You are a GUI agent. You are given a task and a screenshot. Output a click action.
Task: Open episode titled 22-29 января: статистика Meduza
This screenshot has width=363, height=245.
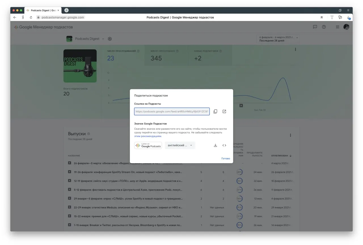pos(128,207)
